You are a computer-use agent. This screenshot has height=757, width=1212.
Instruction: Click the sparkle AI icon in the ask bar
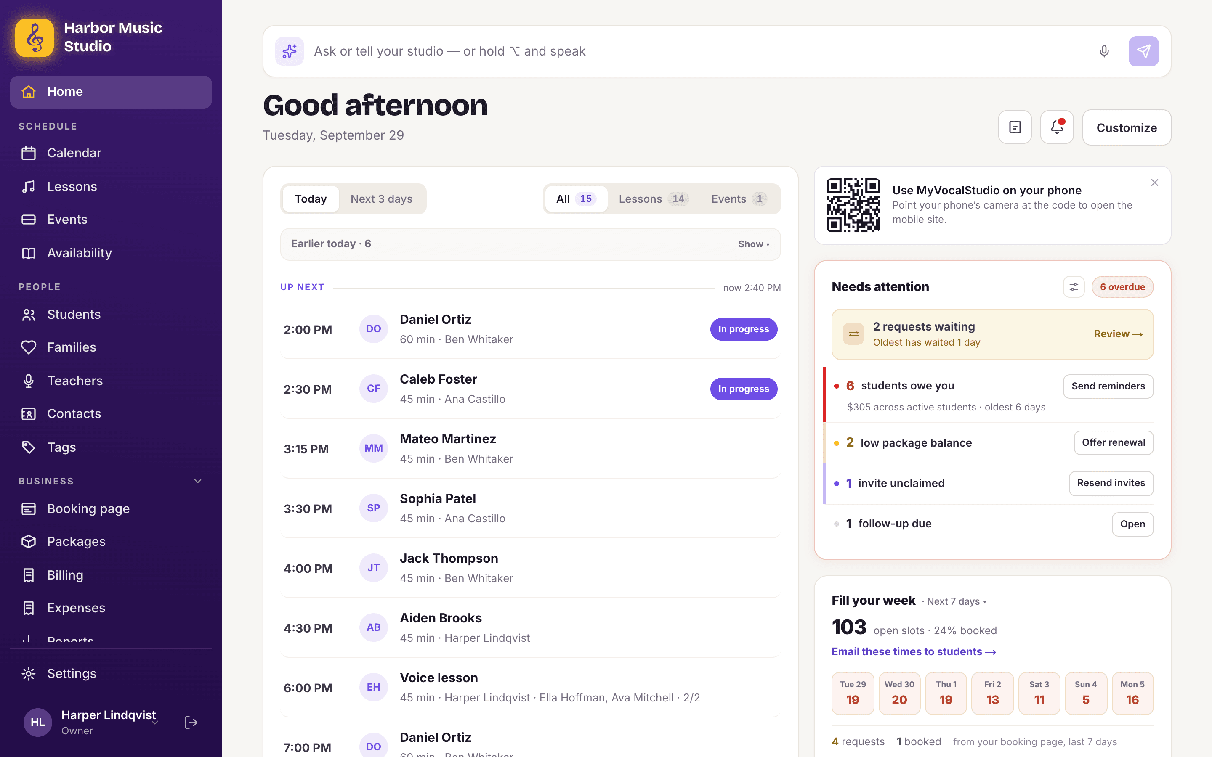290,51
